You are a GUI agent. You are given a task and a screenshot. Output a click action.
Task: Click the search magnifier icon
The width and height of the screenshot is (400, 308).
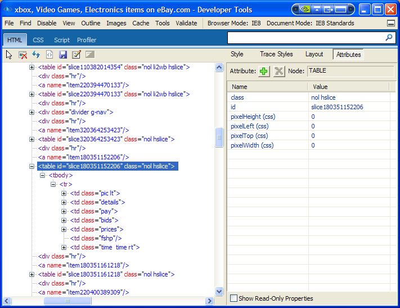tap(389, 38)
